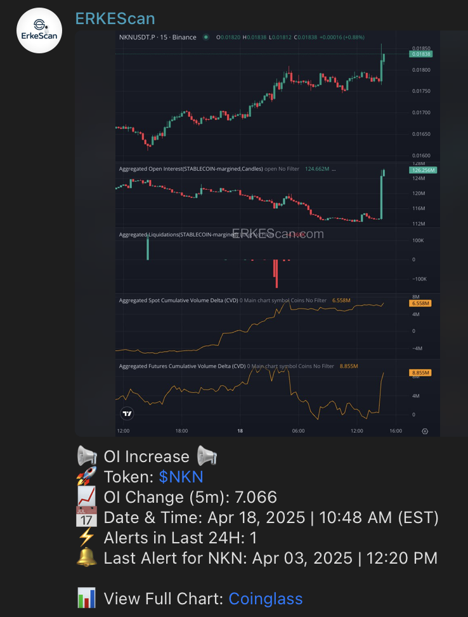Image resolution: width=468 pixels, height=617 pixels.
Task: Click the TradingView logo on the chart
Action: tap(127, 413)
